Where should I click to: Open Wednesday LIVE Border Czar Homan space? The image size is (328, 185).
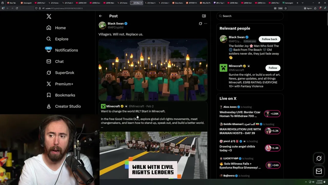240,114
